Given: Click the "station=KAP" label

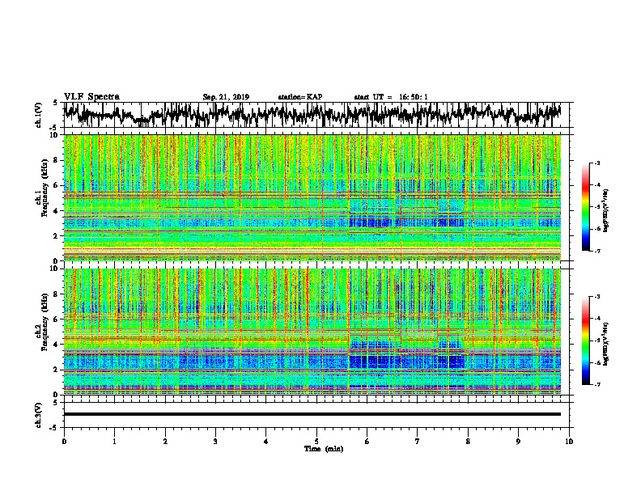Looking at the screenshot, I should point(300,97).
